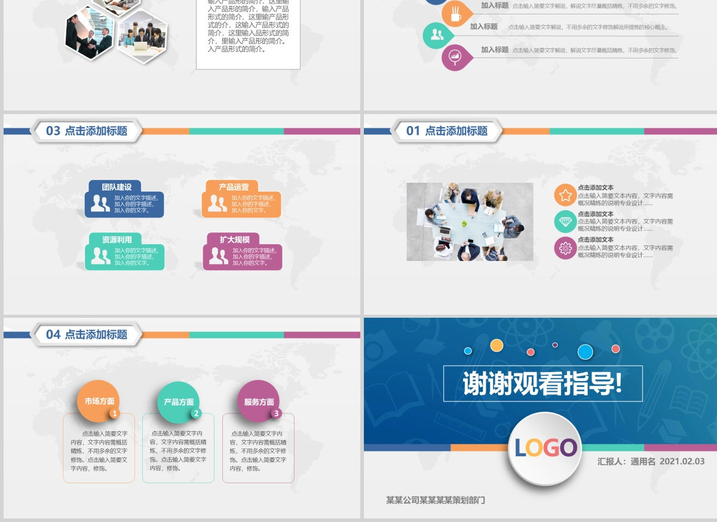
Task: Select the people icon in 团队建设 card
Action: (x=100, y=204)
